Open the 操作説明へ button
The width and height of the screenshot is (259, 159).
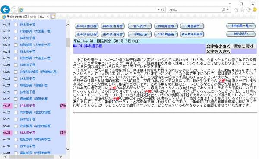[x=241, y=34]
